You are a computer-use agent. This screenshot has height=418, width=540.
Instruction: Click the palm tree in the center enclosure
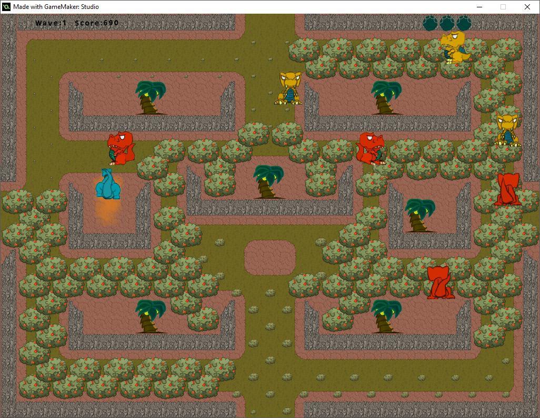(268, 181)
